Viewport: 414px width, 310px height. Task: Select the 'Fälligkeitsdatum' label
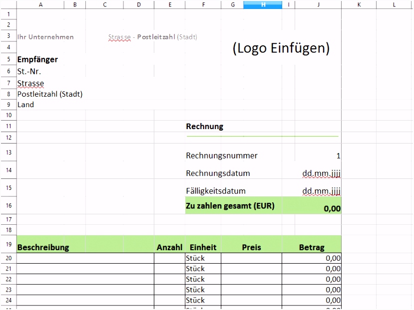216,191
